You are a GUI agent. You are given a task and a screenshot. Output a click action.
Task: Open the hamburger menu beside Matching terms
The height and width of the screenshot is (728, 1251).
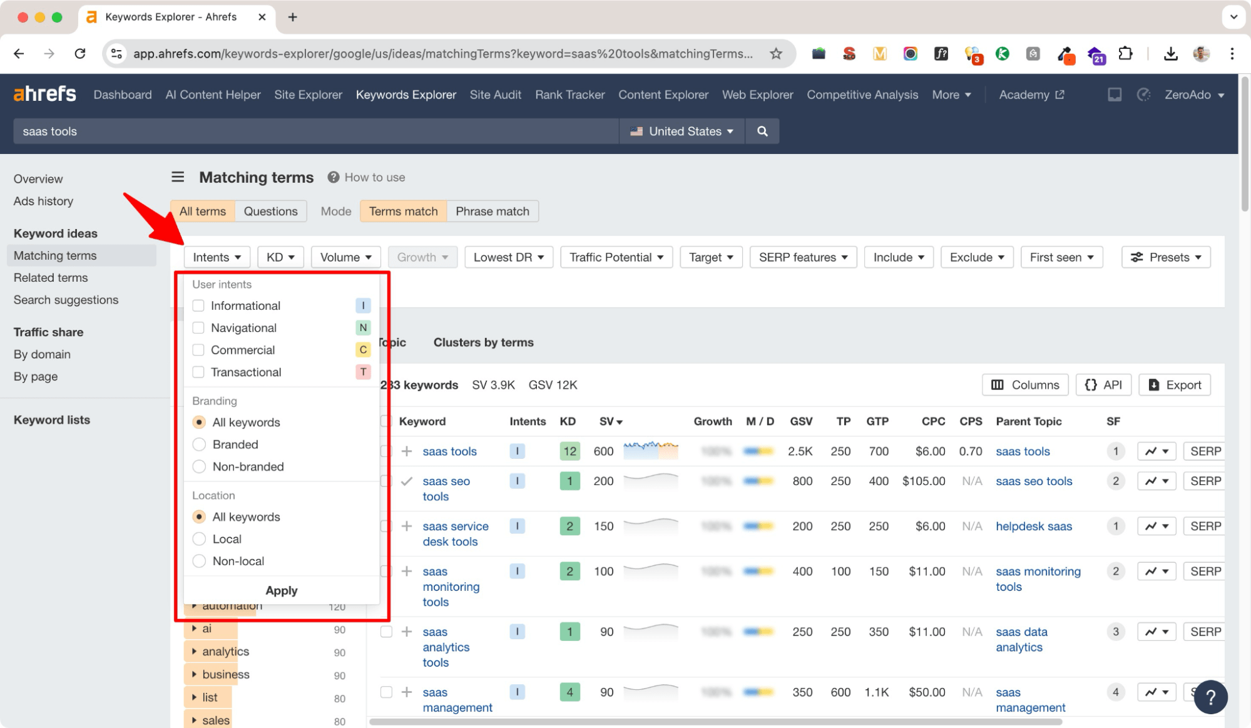click(178, 177)
